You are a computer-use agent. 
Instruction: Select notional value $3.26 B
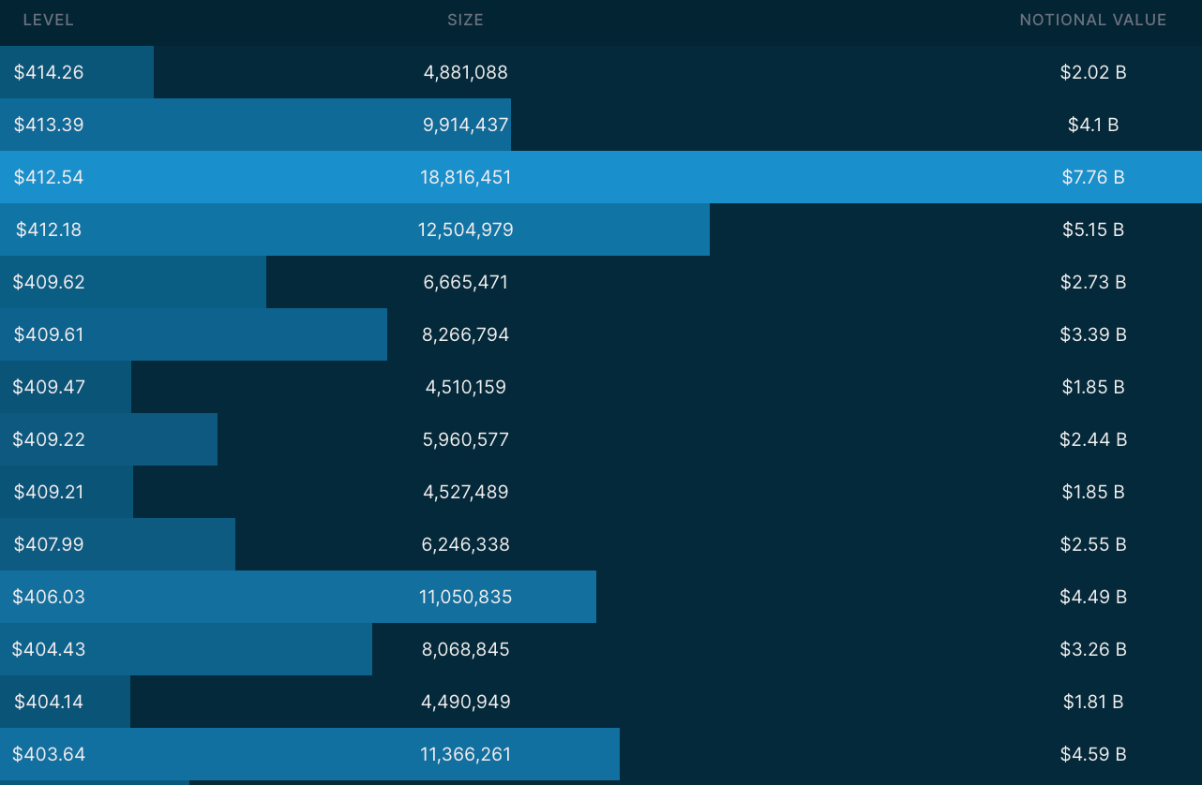1093,649
